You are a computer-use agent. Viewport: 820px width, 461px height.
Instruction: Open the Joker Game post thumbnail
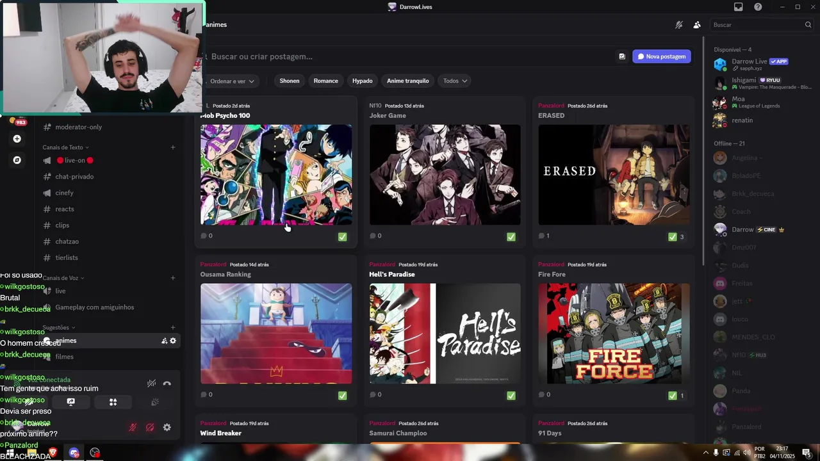(x=445, y=175)
